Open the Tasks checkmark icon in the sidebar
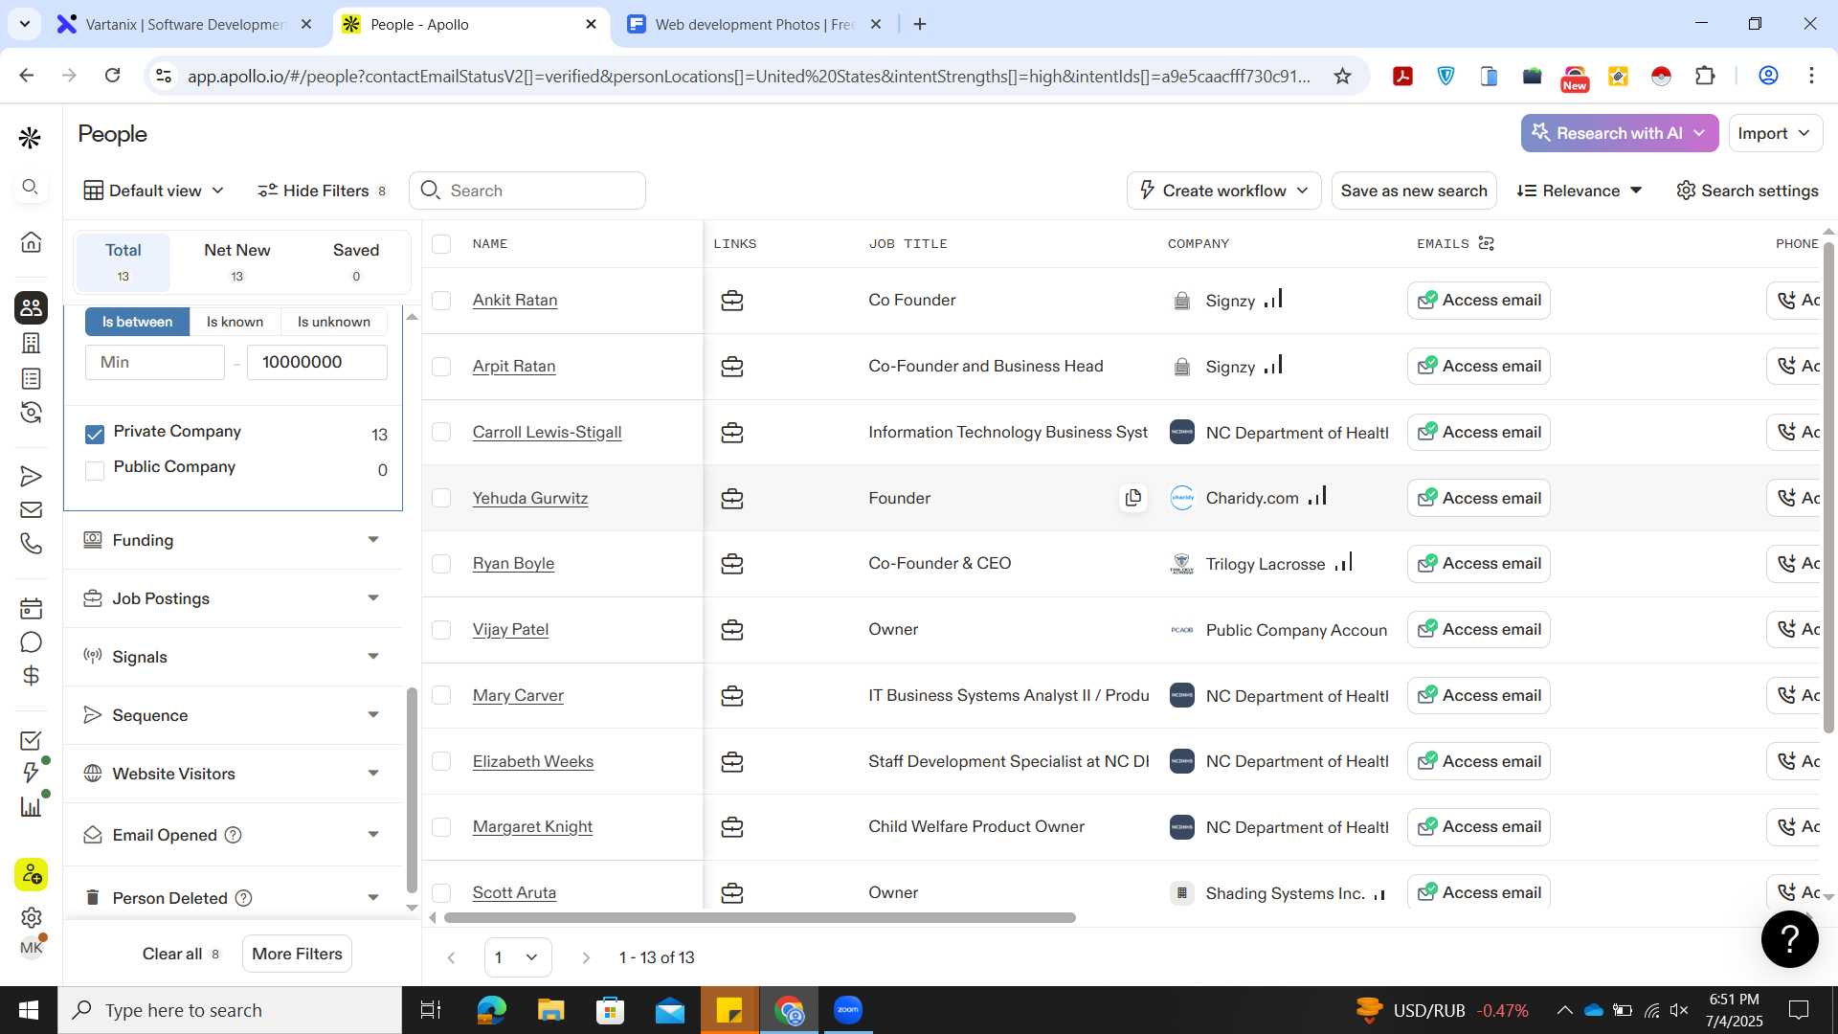1838x1034 pixels. coord(31,740)
